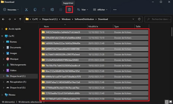Click Ce PC in the address bar

pyautogui.click(x=35, y=19)
